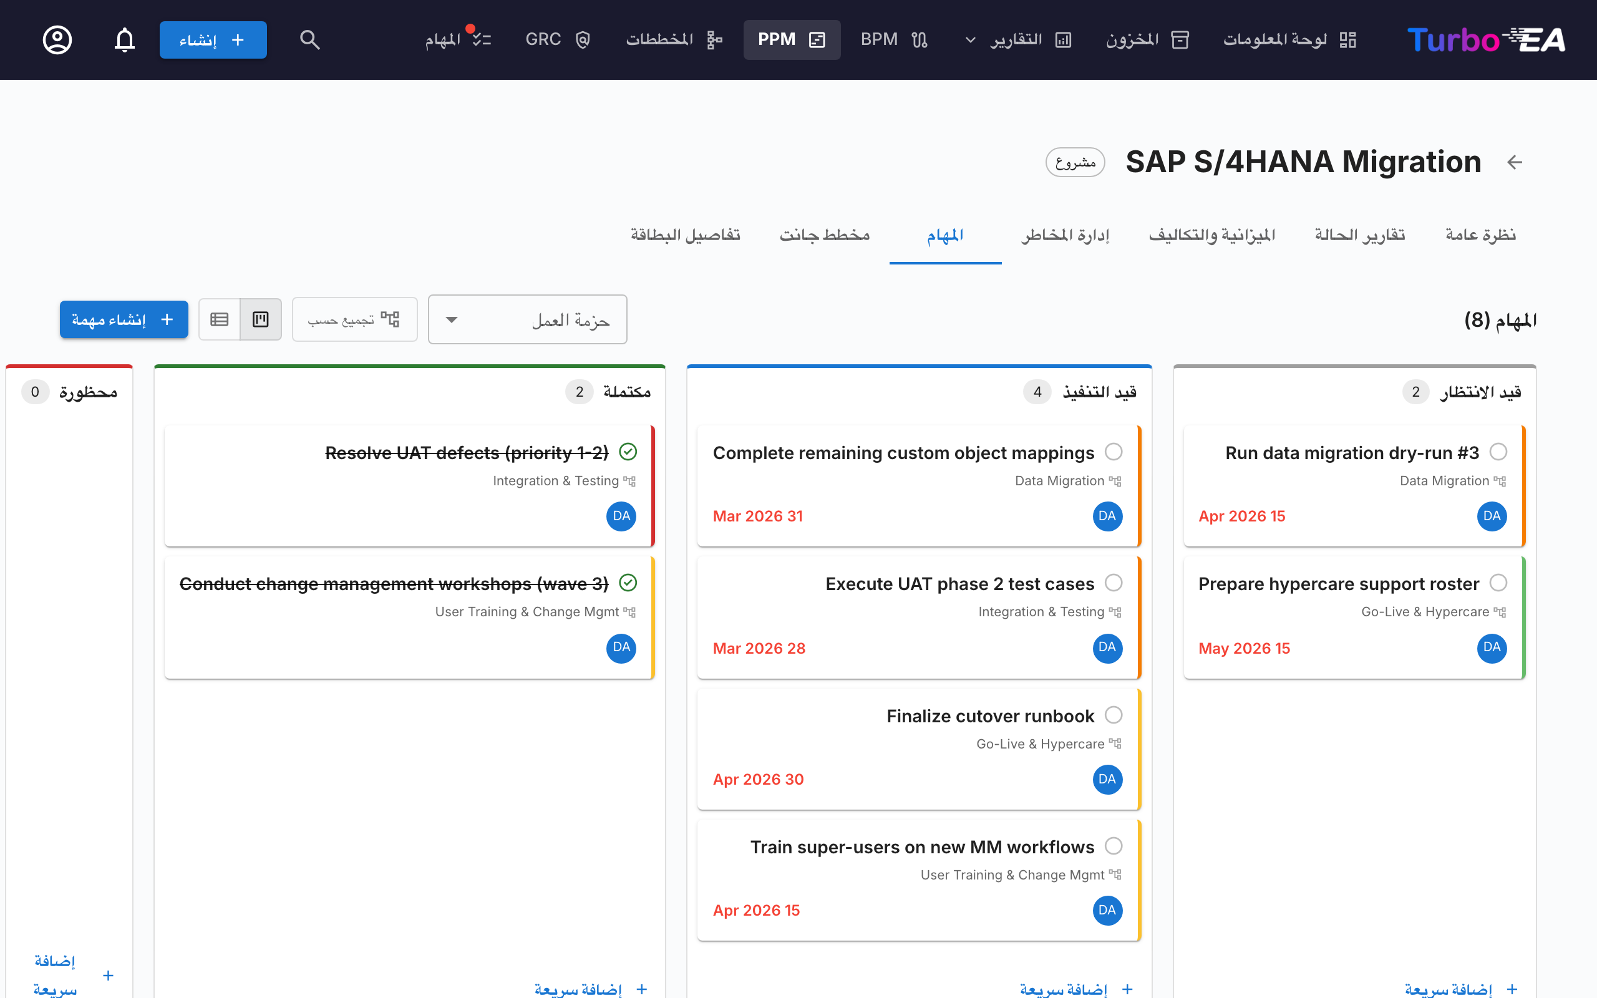1597x998 pixels.
Task: Open BPM in top navigation
Action: (x=894, y=39)
